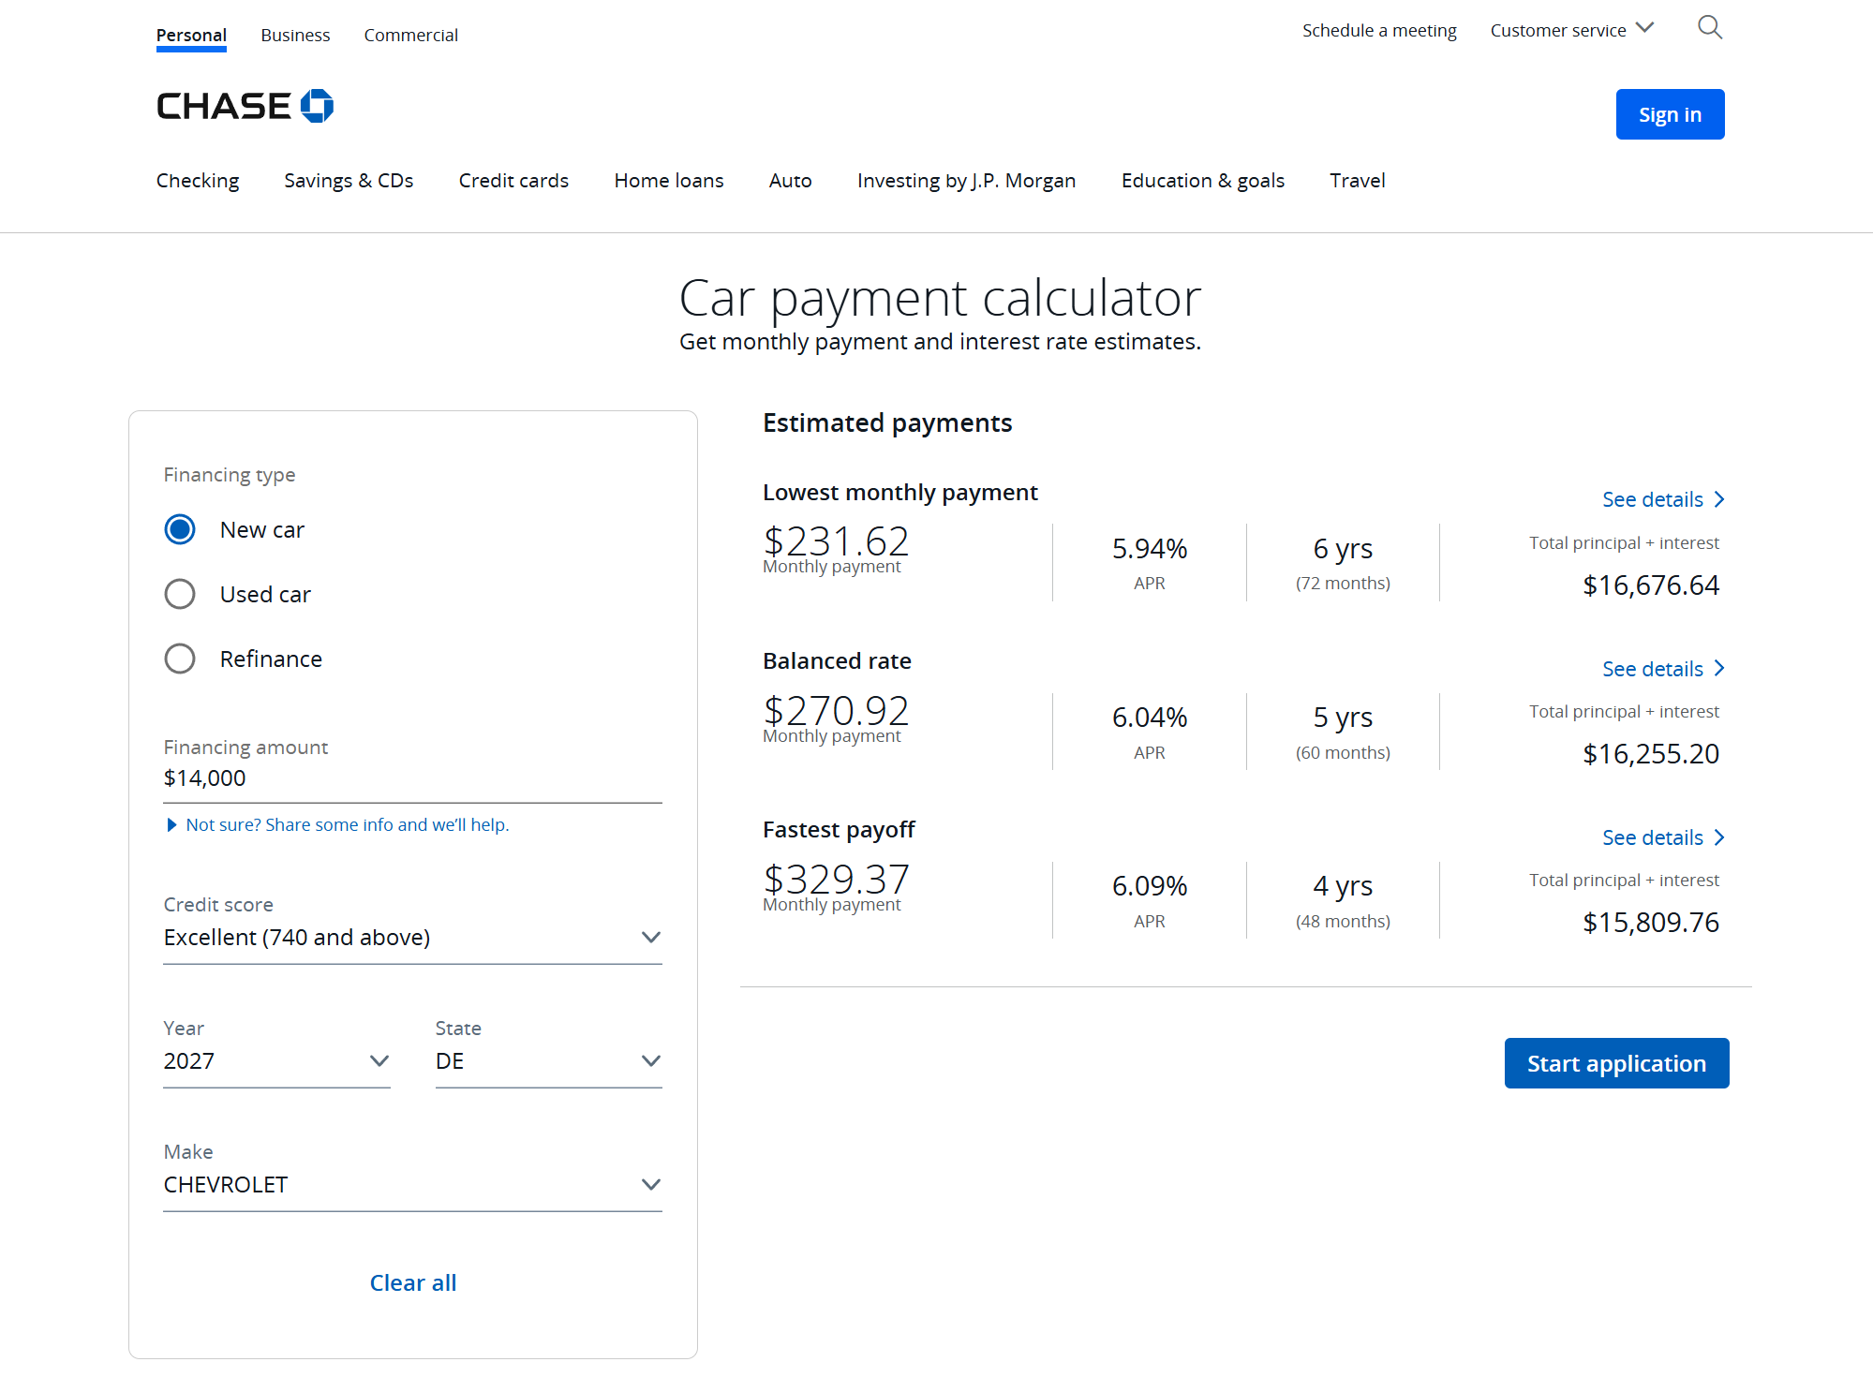The width and height of the screenshot is (1873, 1377).
Task: Click the Financing amount input field
Action: pyautogui.click(x=412, y=779)
